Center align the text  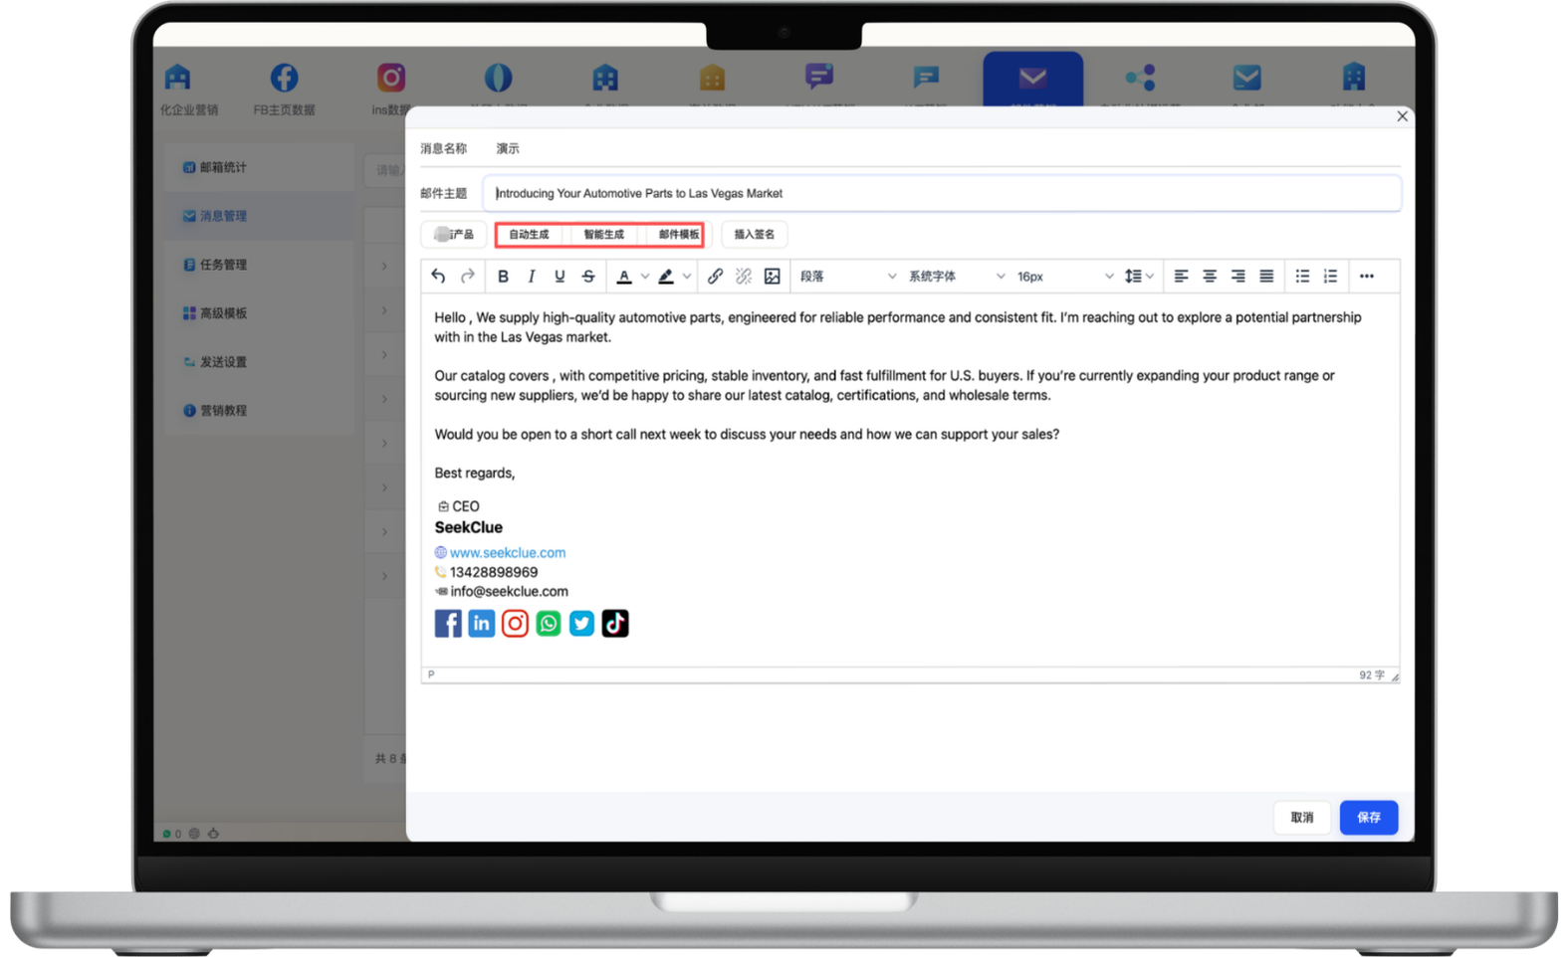1210,277
